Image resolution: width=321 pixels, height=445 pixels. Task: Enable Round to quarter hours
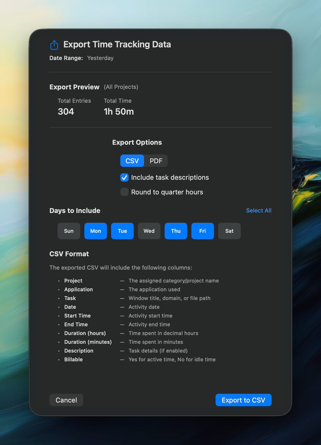pyautogui.click(x=124, y=192)
